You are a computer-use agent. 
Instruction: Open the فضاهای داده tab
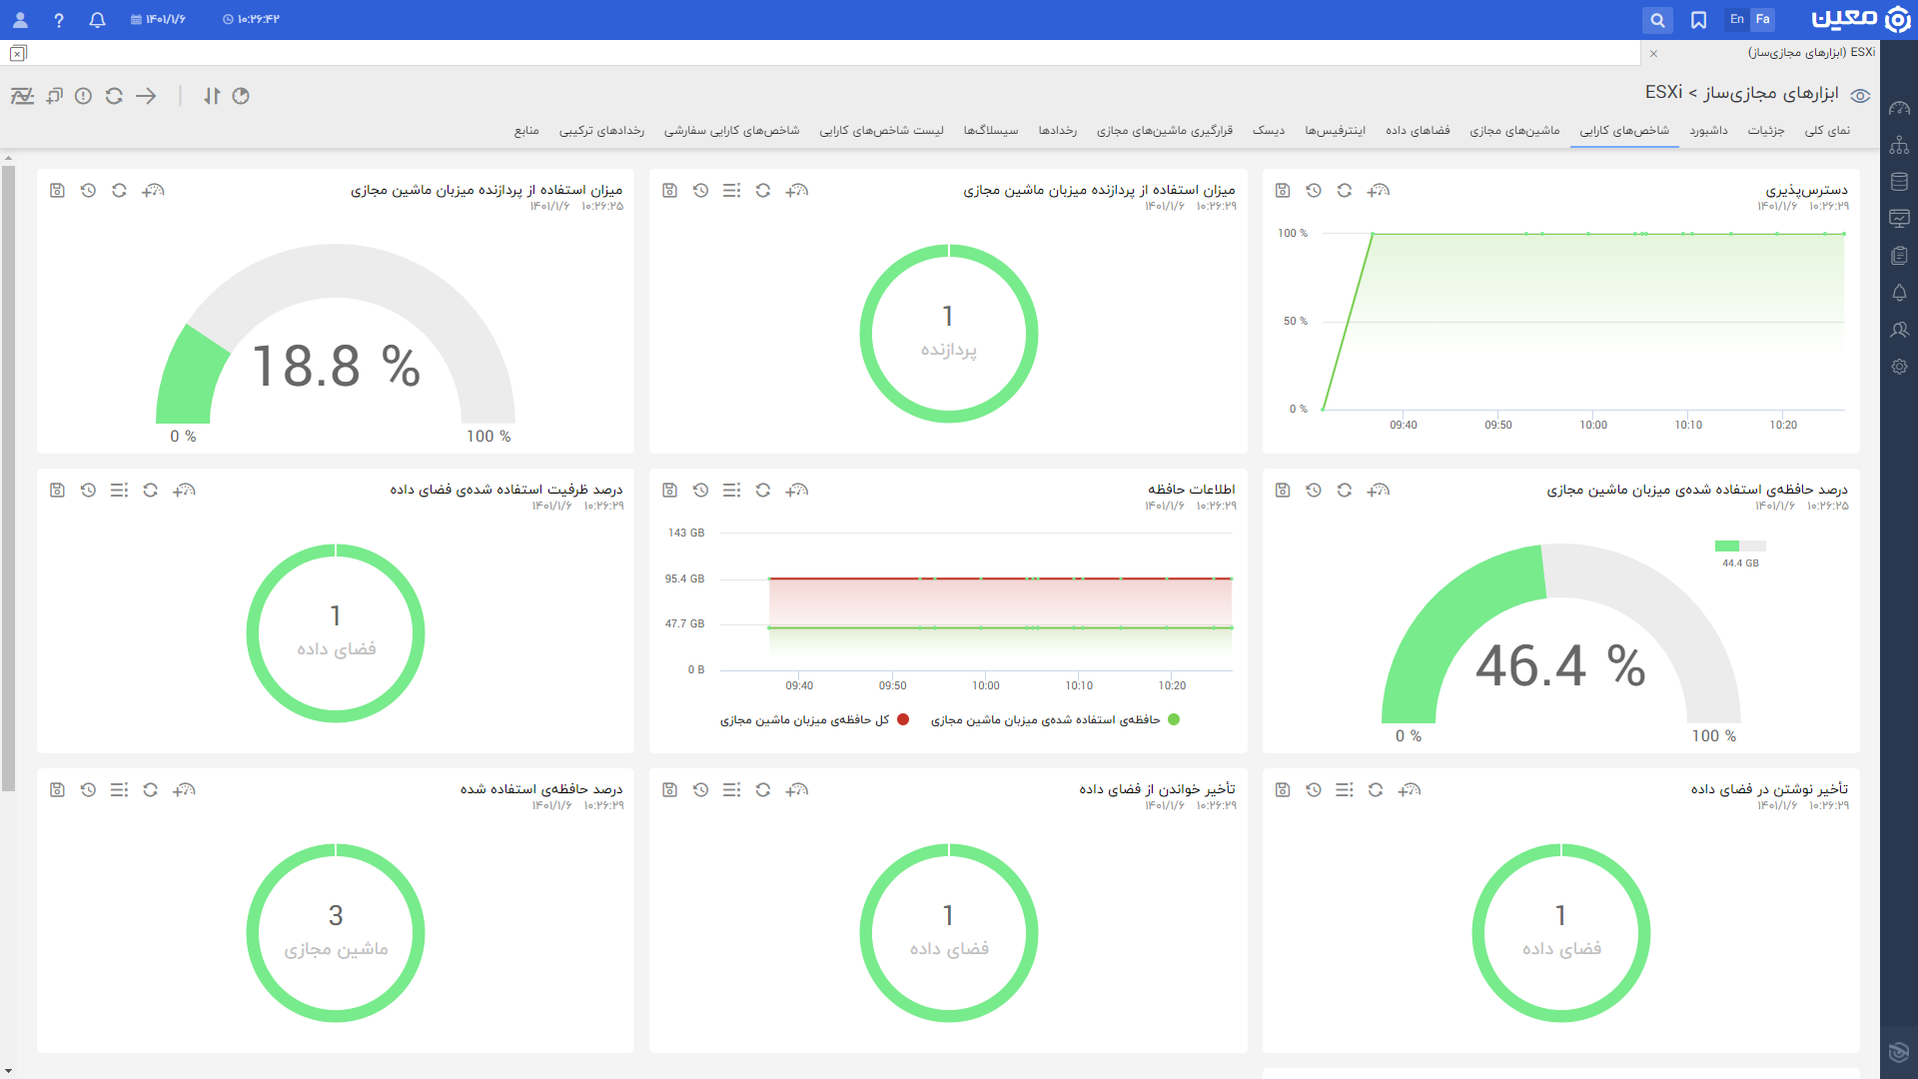pos(1418,131)
